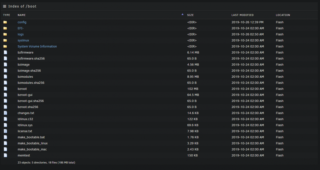The height and width of the screenshot is (170, 320).
Task: Click the bzimage.sha256 file name
Action: pos(29,71)
